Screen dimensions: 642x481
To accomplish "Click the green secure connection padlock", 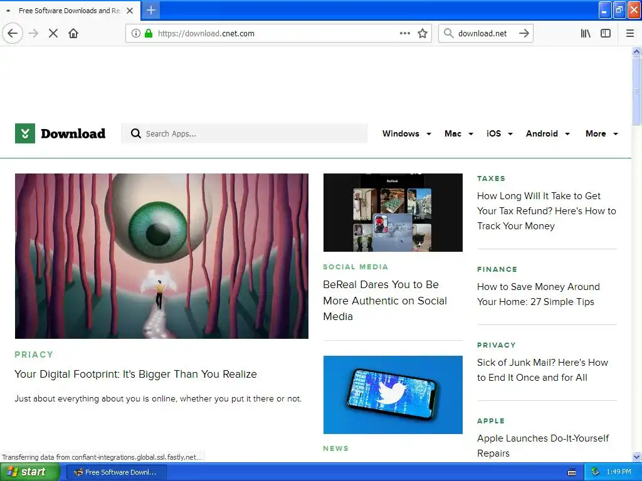I will pos(149,33).
